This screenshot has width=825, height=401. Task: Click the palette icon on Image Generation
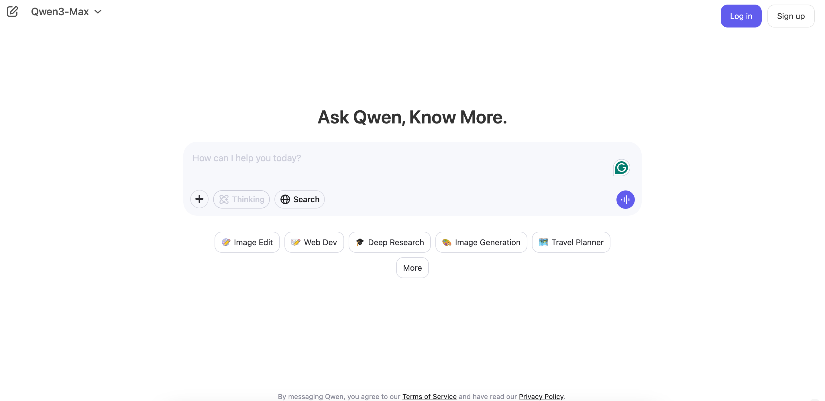pos(446,242)
